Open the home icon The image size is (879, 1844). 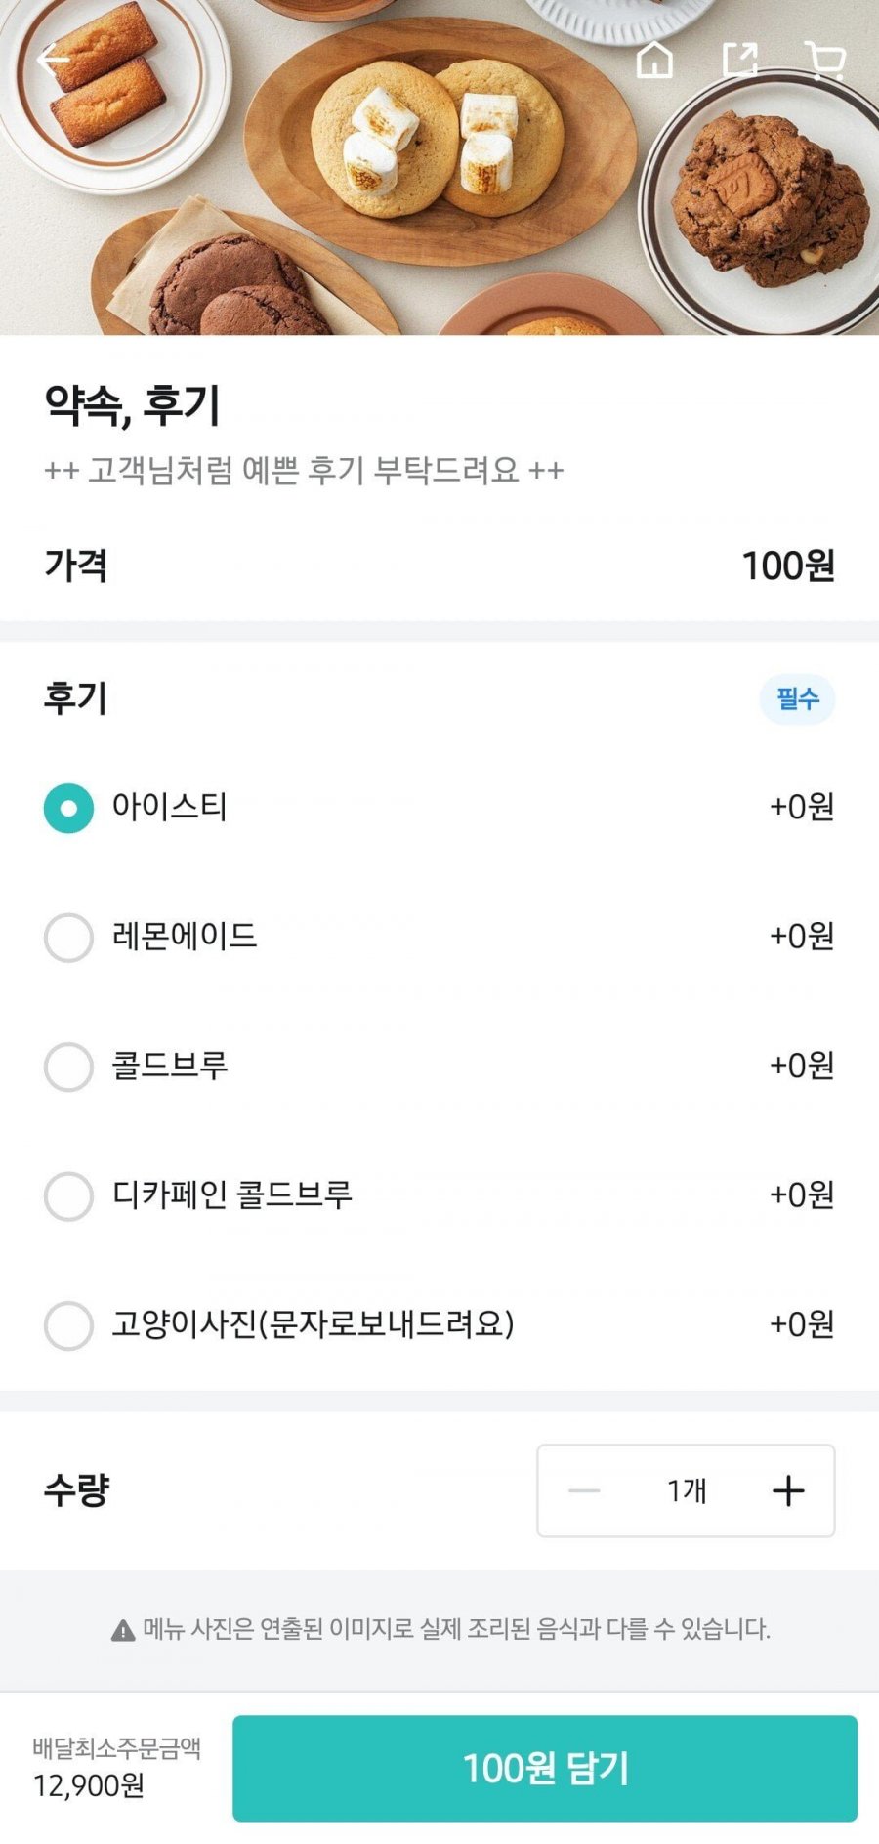(654, 60)
